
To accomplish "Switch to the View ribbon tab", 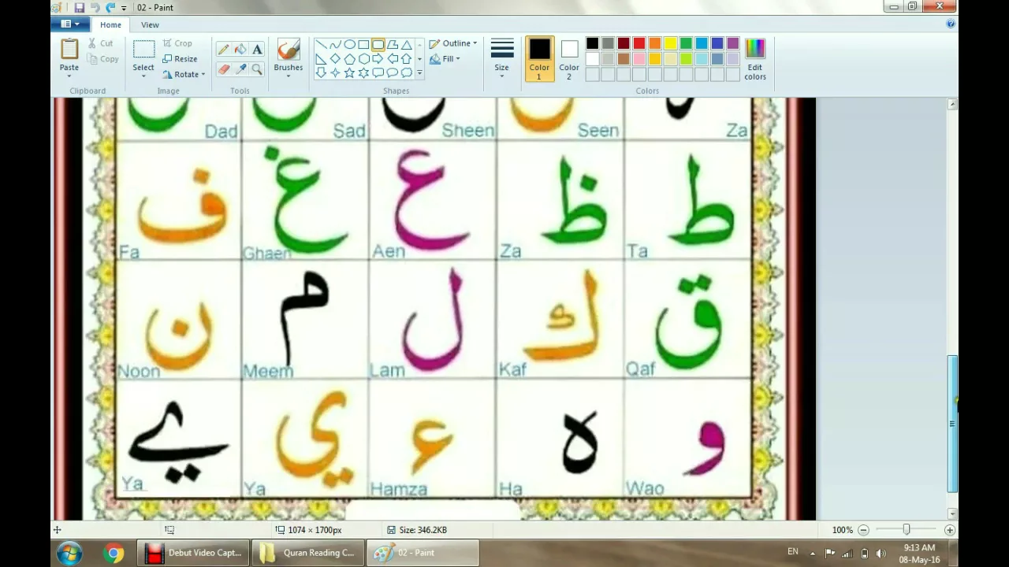I will pyautogui.click(x=150, y=24).
